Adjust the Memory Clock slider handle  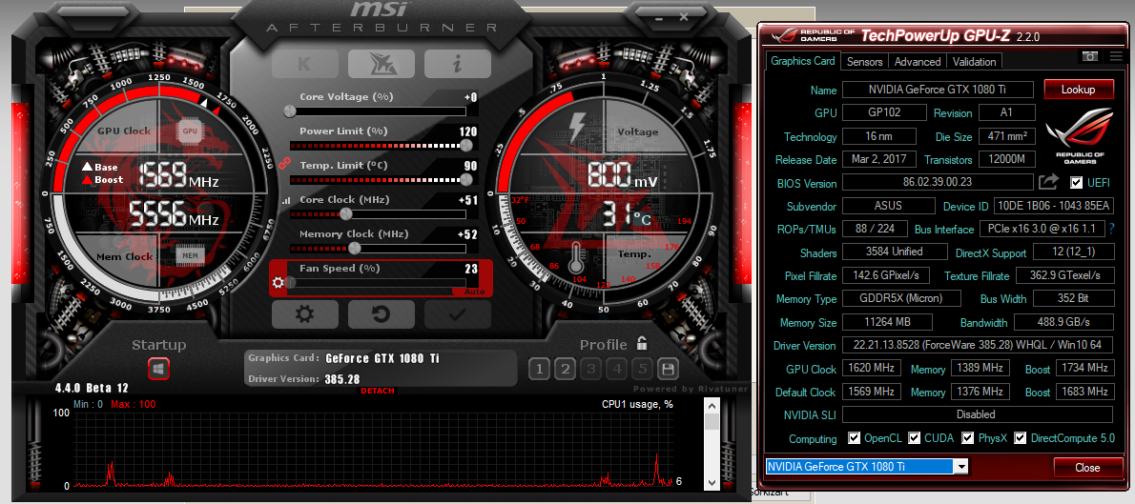click(355, 248)
